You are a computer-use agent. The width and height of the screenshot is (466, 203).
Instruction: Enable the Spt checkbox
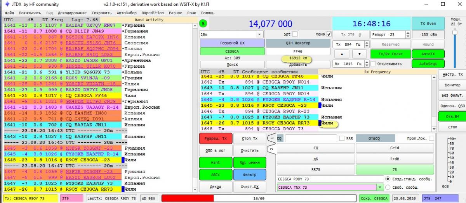coord(295,34)
